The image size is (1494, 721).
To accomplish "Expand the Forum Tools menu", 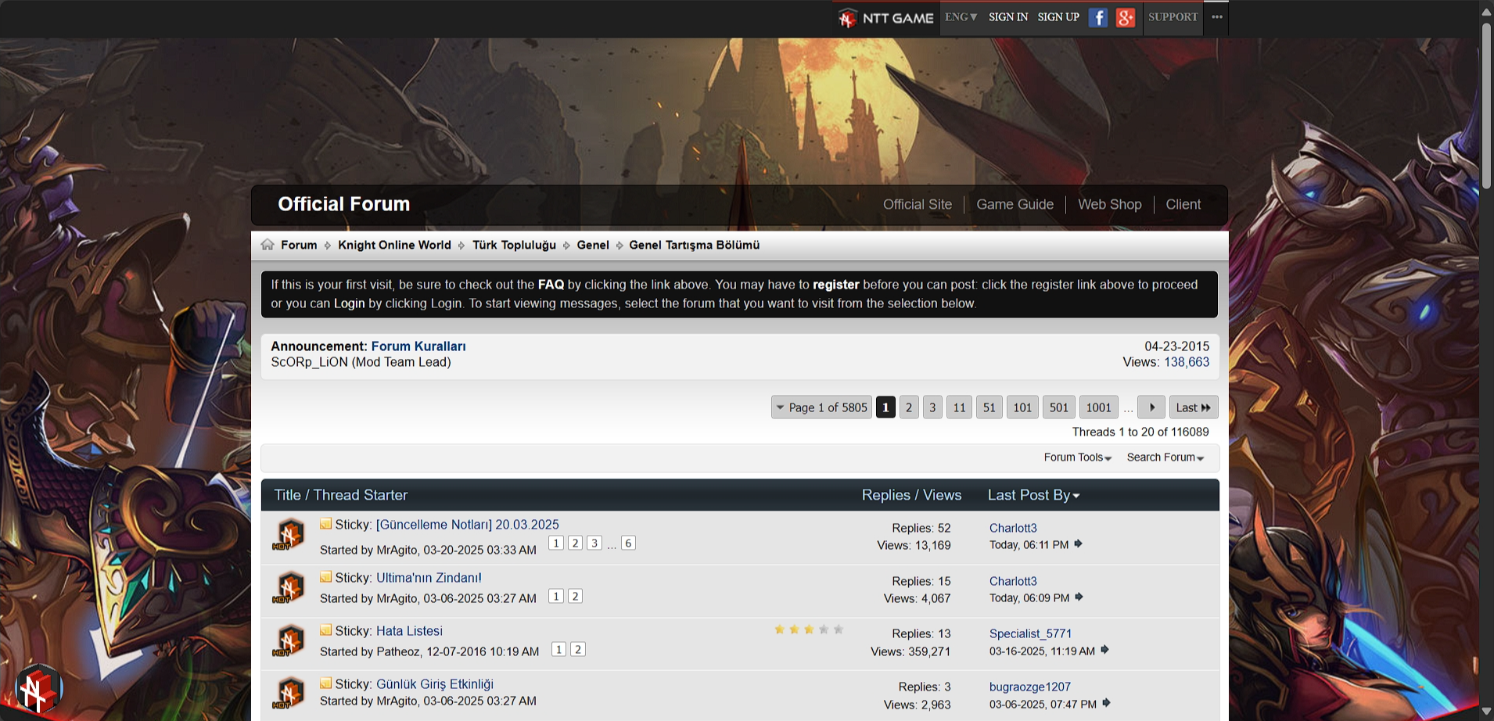I will tap(1077, 457).
